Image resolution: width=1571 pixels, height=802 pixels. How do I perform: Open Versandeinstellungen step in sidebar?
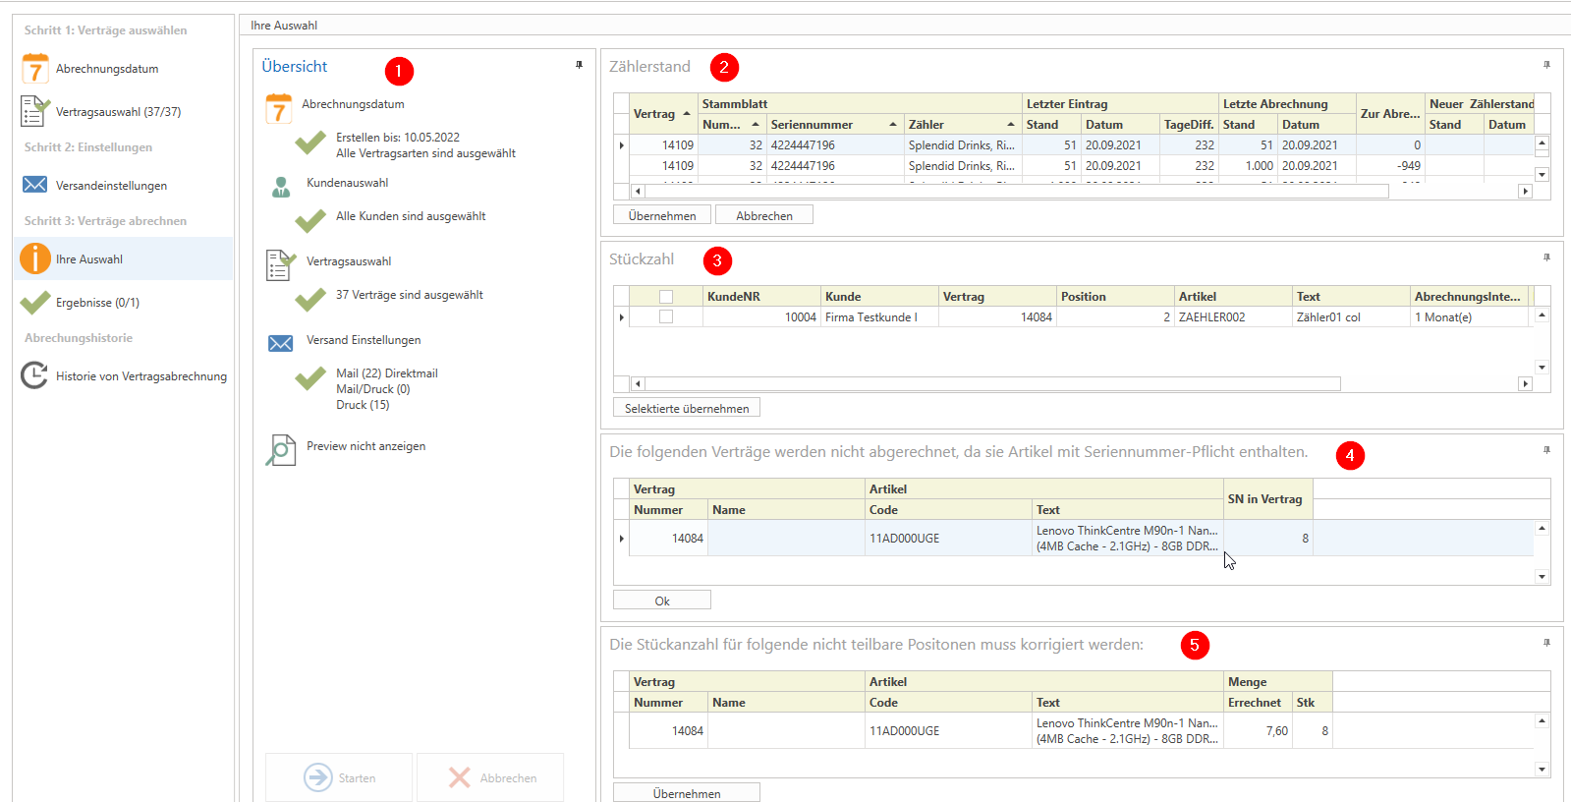(111, 186)
